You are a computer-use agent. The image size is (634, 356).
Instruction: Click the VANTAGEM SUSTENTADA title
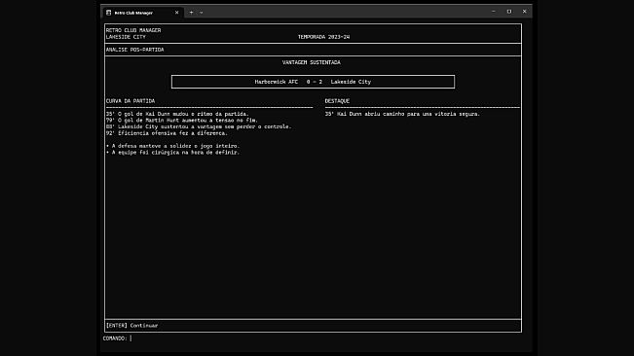pyautogui.click(x=312, y=62)
